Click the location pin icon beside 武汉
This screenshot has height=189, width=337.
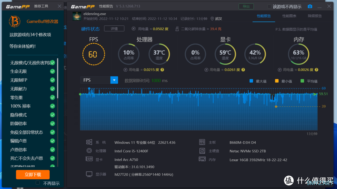click(212, 19)
